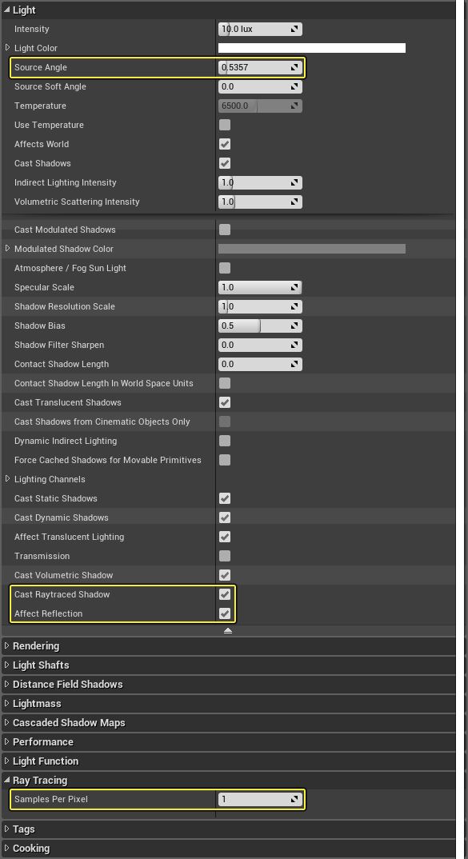Open the Performance category
The height and width of the screenshot is (859, 468).
coord(8,741)
